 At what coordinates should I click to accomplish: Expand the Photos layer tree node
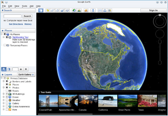coord(3,87)
